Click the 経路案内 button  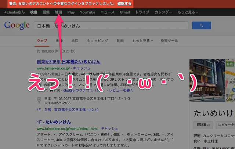203,125
